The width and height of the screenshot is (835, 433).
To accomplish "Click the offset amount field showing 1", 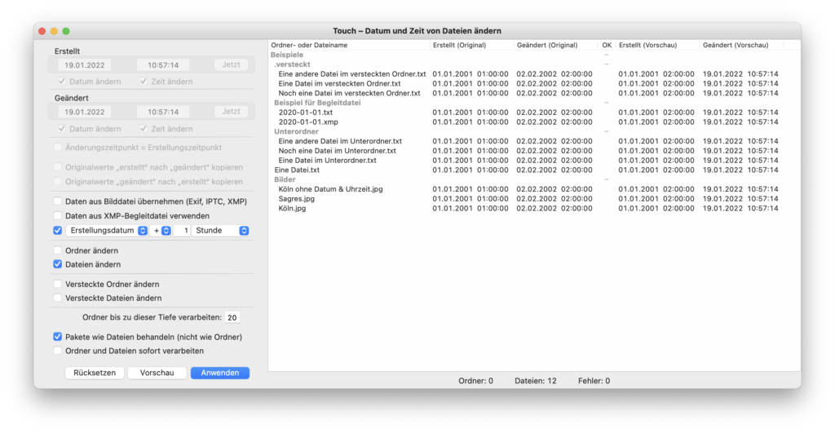I will coord(182,231).
